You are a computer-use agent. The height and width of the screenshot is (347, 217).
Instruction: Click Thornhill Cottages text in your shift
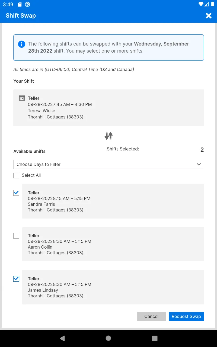tap(56, 117)
